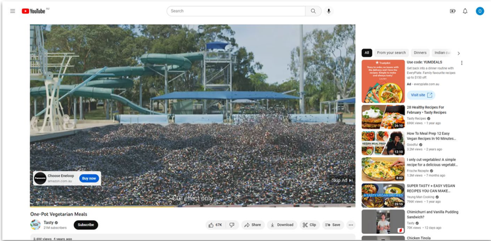
Task: Subscribe to the Tasty channel
Action: tap(86, 225)
